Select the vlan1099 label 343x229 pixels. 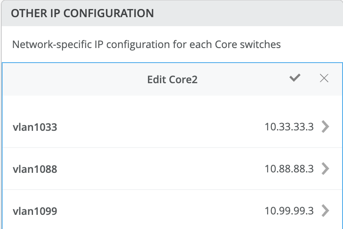click(35, 211)
